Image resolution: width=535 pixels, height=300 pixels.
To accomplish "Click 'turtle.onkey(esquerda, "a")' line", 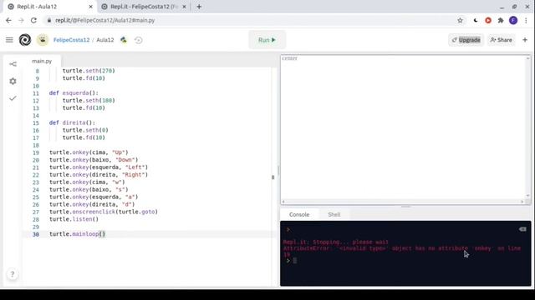I will point(94,197).
